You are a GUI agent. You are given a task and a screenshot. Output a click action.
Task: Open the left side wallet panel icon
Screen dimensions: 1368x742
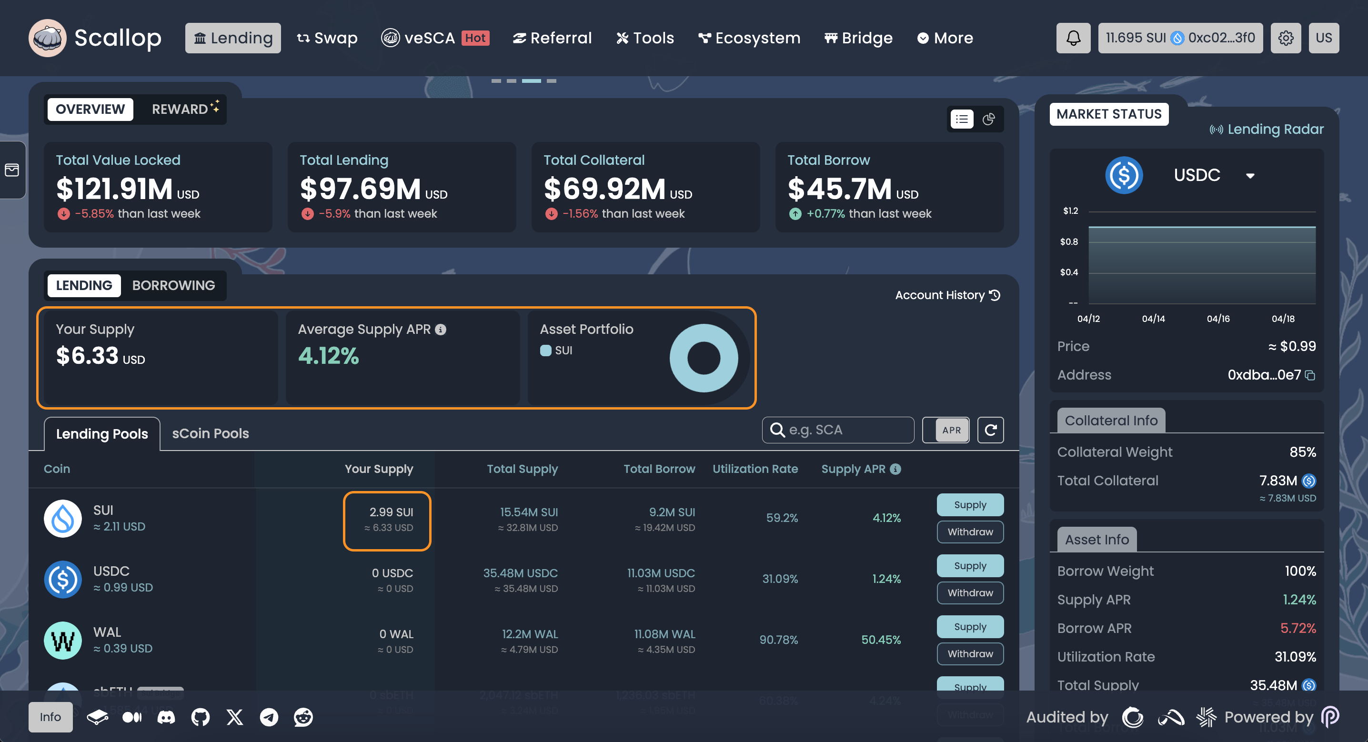pyautogui.click(x=12, y=170)
